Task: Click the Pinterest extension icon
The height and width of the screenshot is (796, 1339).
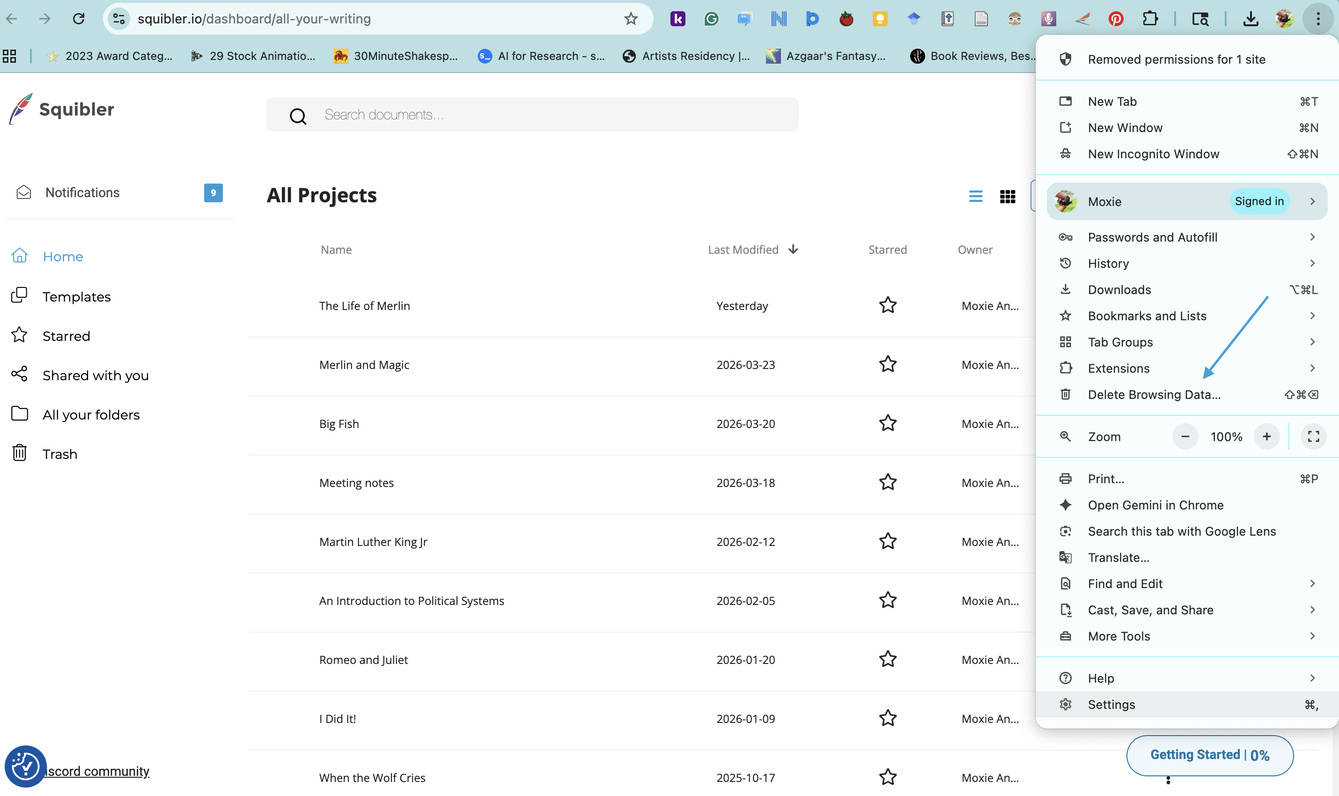Action: coord(1115,19)
